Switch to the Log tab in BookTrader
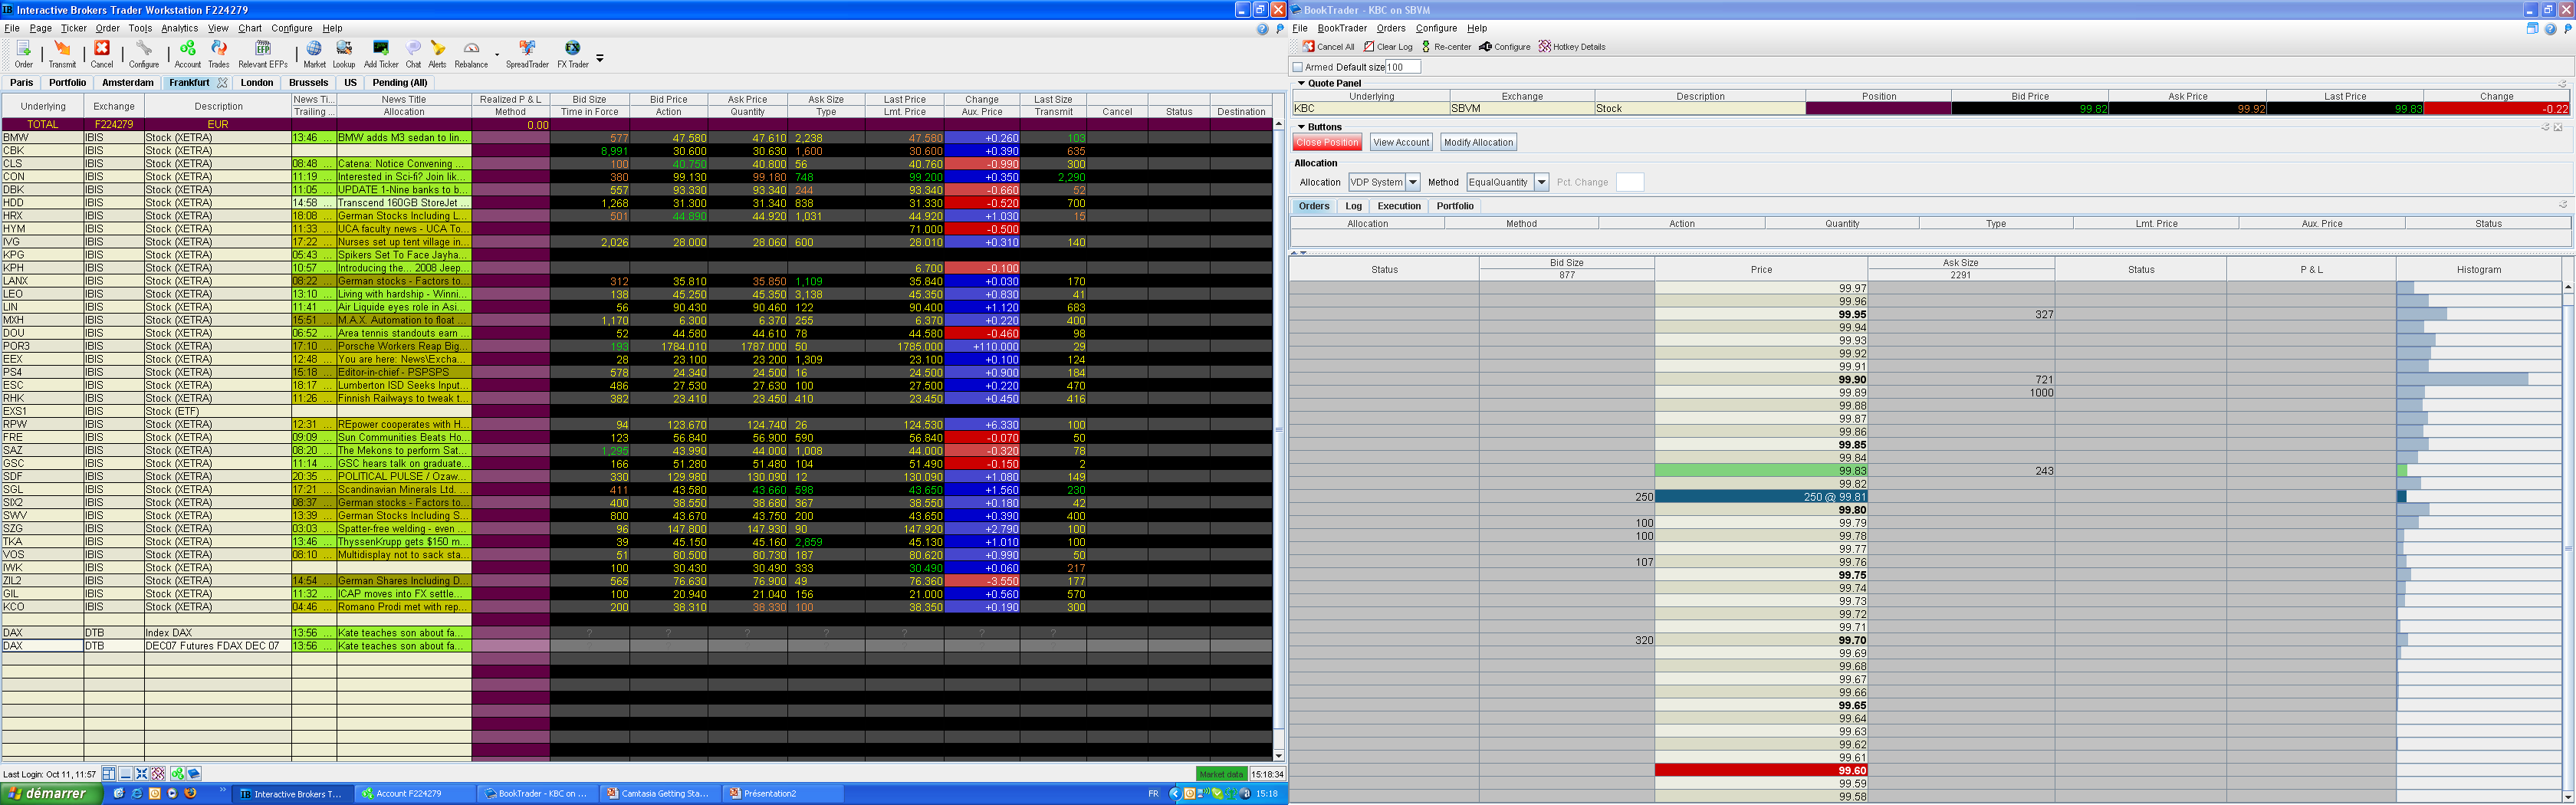2576x805 pixels. [1353, 206]
